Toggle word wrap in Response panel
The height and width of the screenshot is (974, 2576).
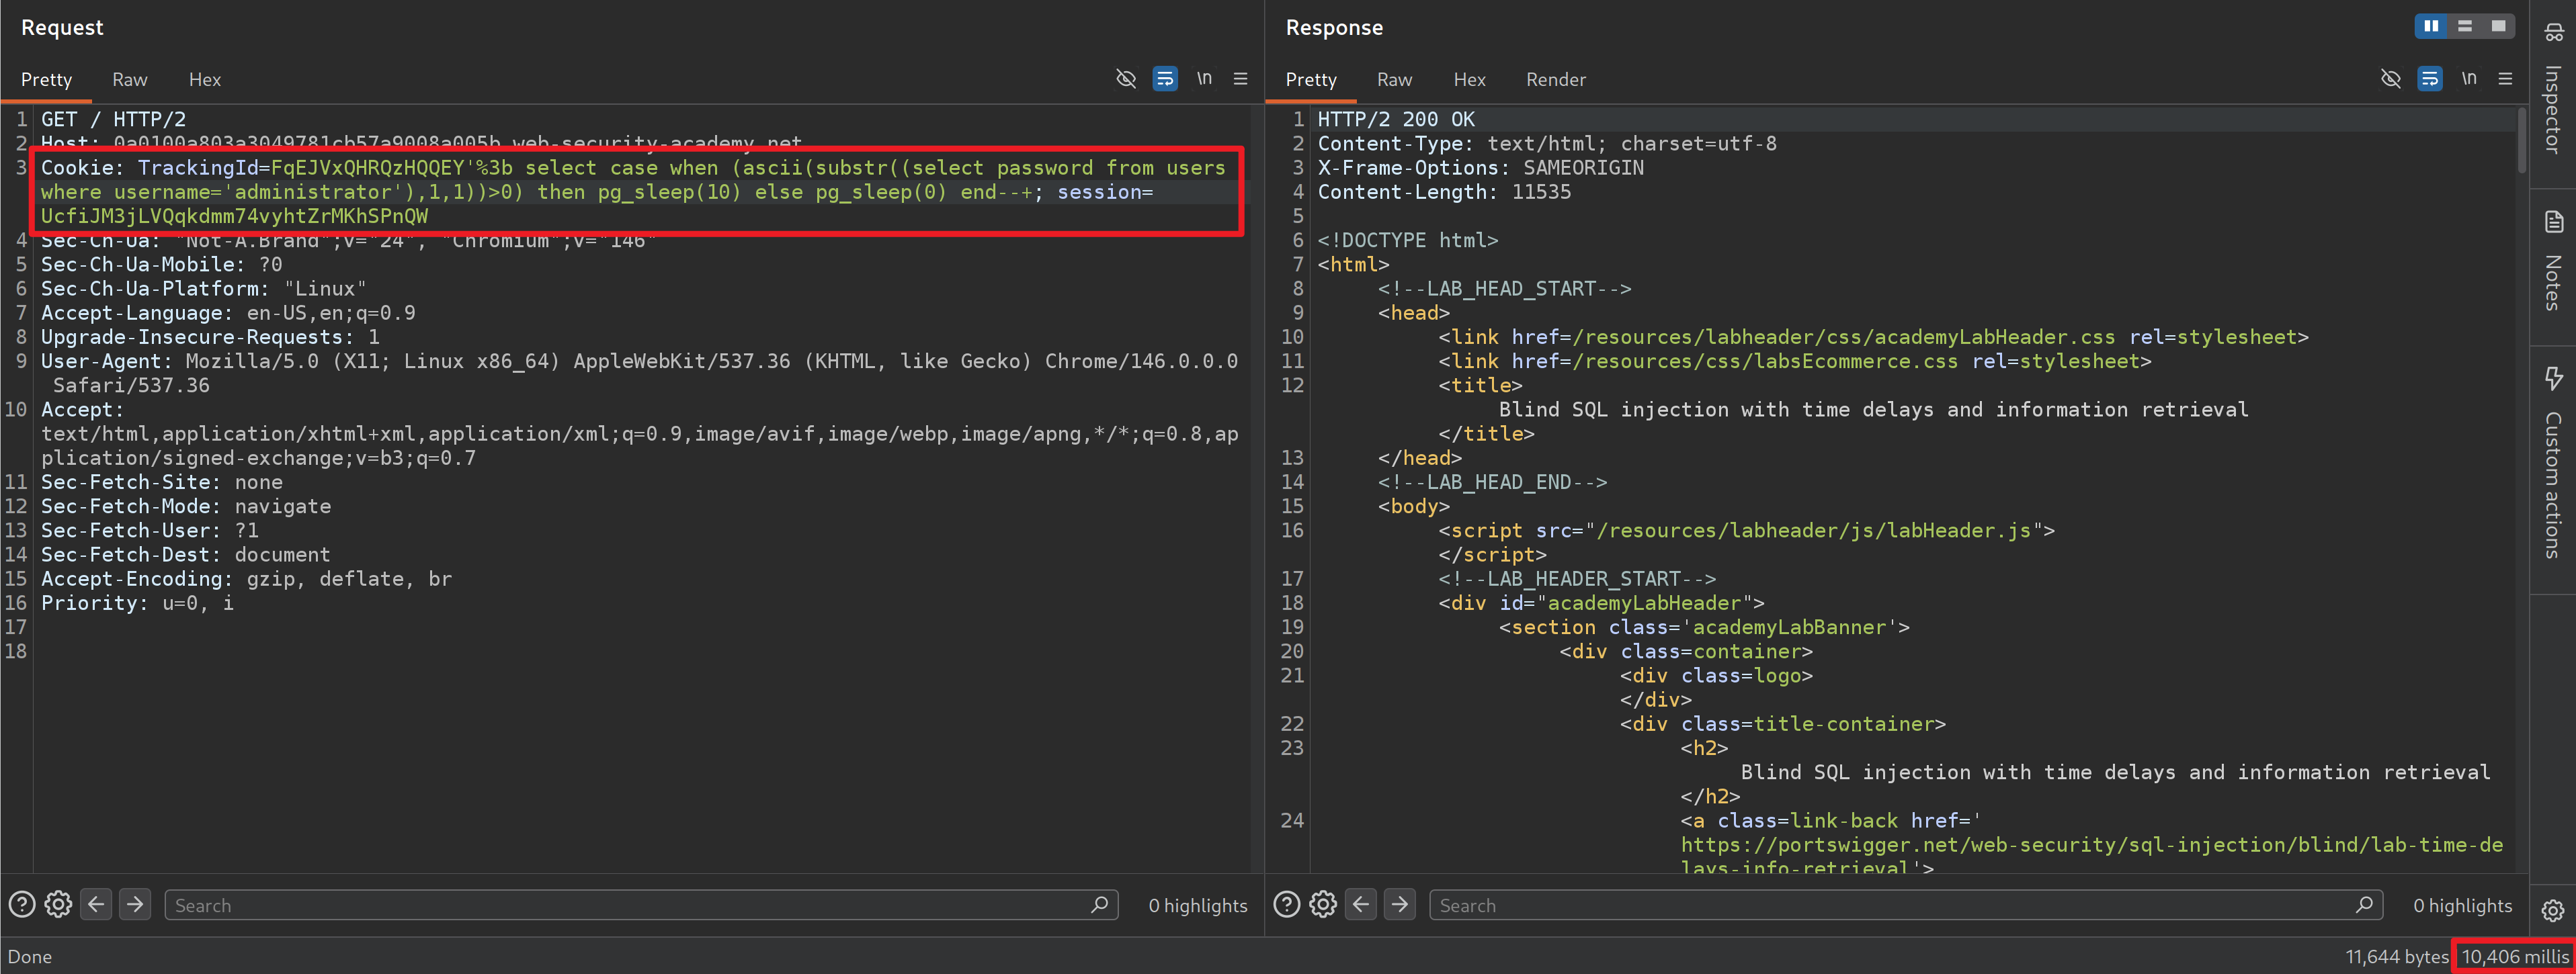point(2429,78)
